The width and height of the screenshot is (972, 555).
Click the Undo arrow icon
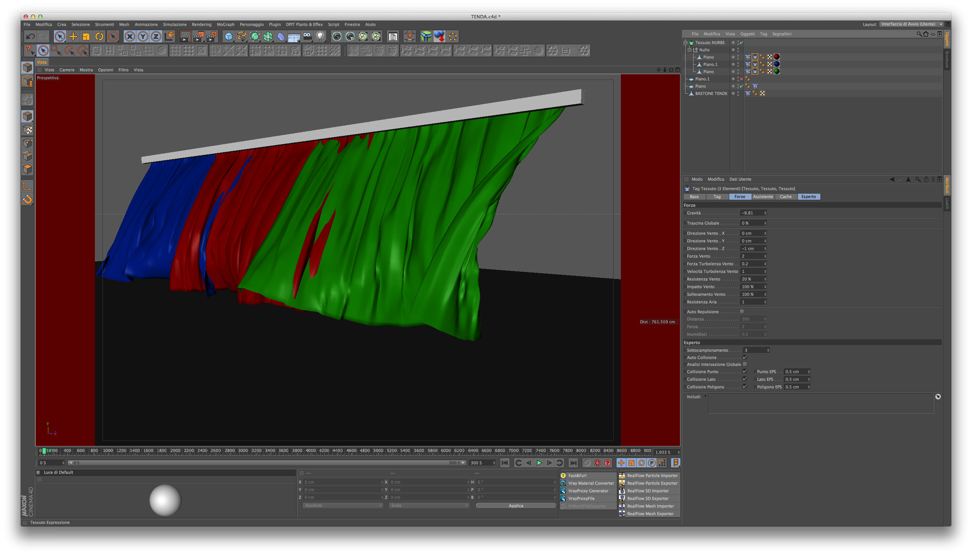[x=30, y=37]
